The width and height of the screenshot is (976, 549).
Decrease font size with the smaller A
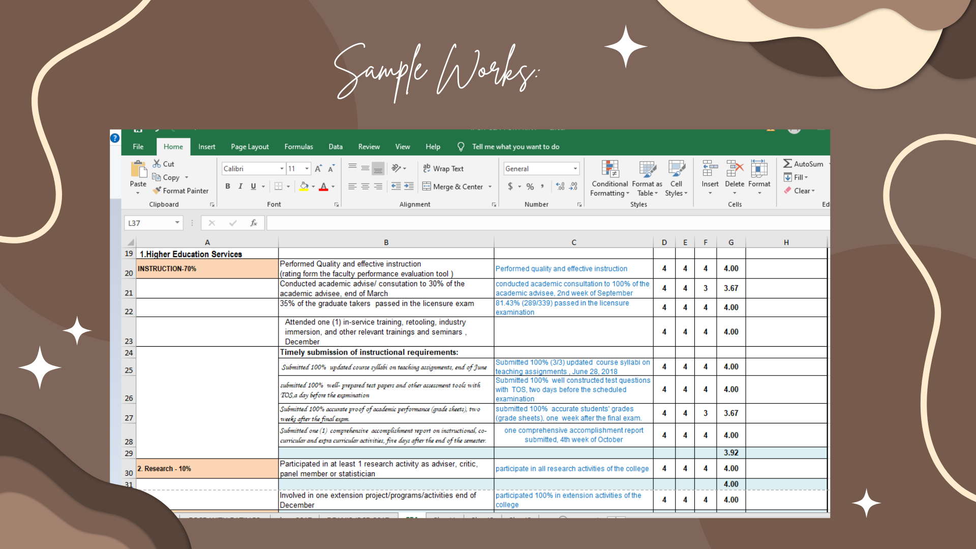331,168
